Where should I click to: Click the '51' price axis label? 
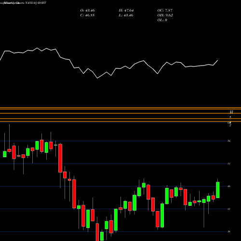(229, 163)
